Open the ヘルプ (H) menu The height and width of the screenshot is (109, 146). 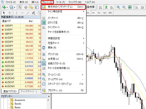coord(90,2)
